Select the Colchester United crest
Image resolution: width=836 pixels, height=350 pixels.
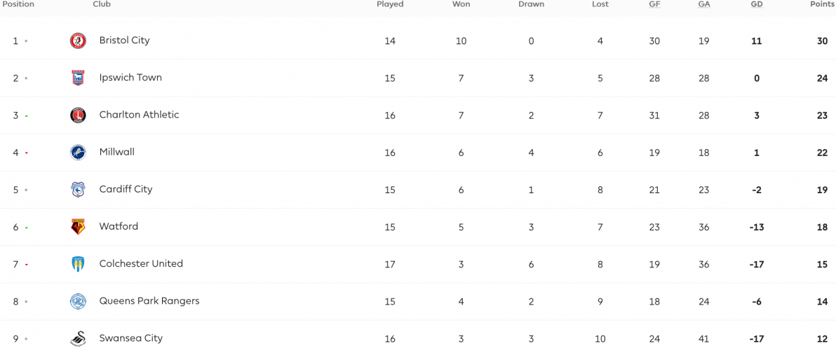[x=79, y=265]
